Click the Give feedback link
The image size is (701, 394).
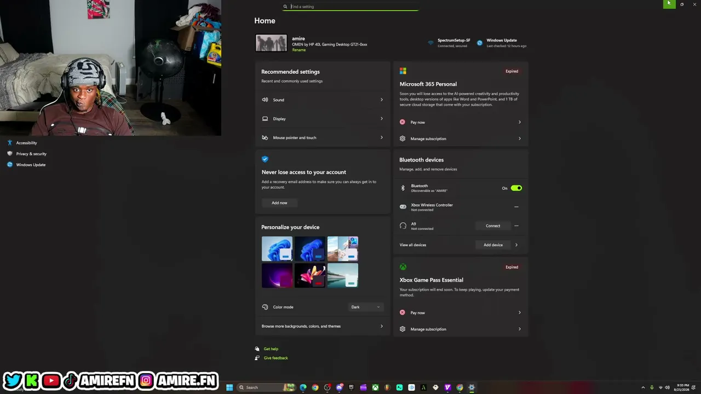[275, 358]
